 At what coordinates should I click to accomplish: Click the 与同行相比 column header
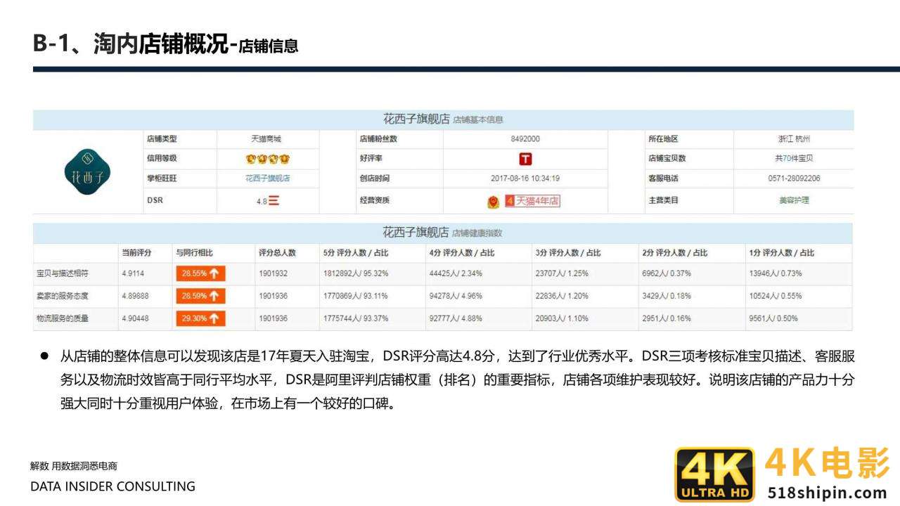[195, 253]
